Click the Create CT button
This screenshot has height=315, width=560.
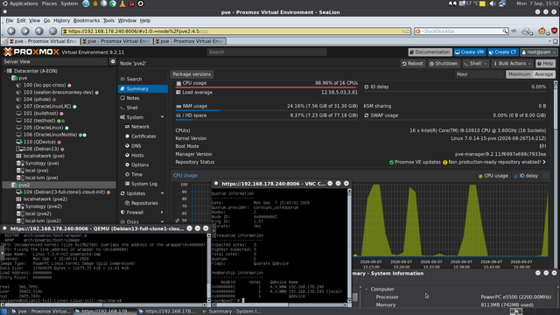point(503,52)
